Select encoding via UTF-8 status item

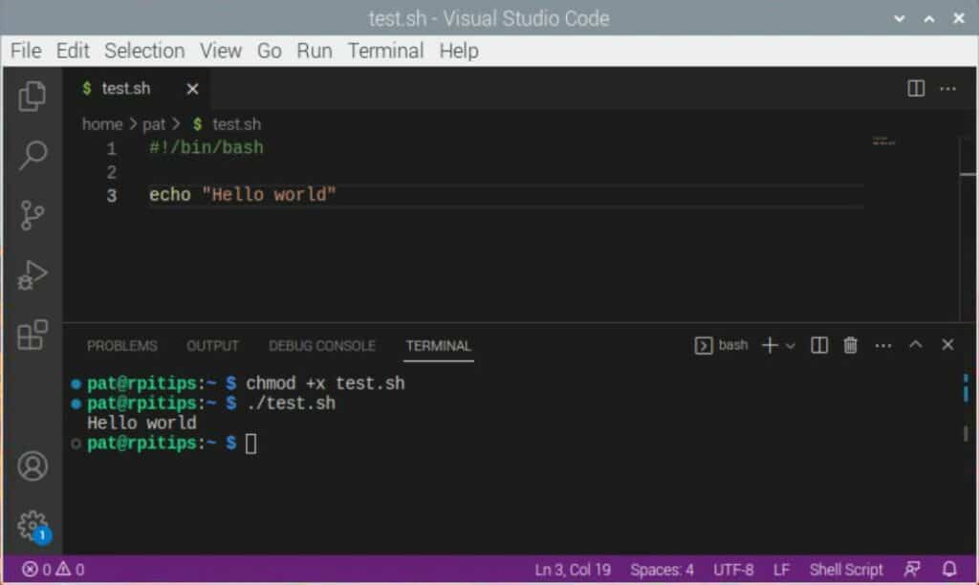733,570
